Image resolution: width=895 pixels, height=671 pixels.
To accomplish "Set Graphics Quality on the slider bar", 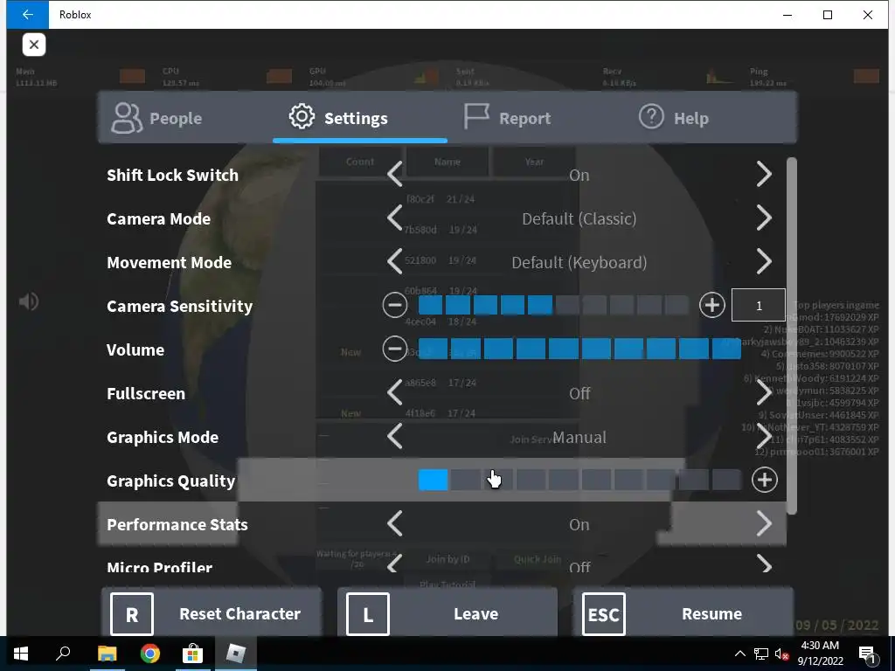I will pos(579,480).
